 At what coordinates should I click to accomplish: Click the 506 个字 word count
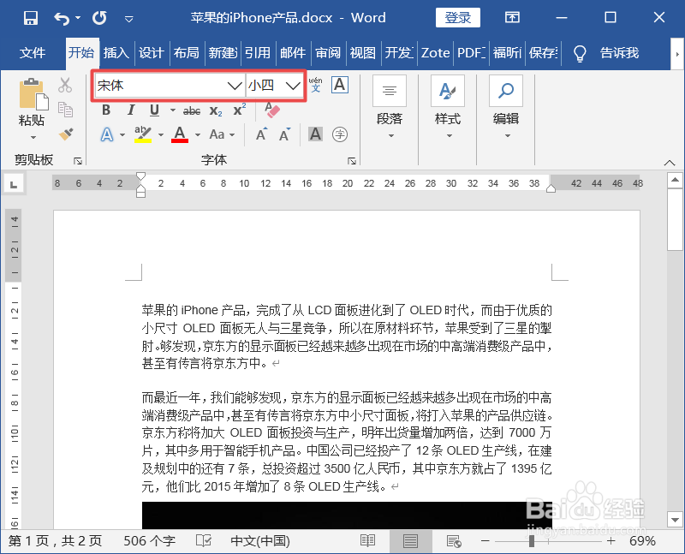149,541
